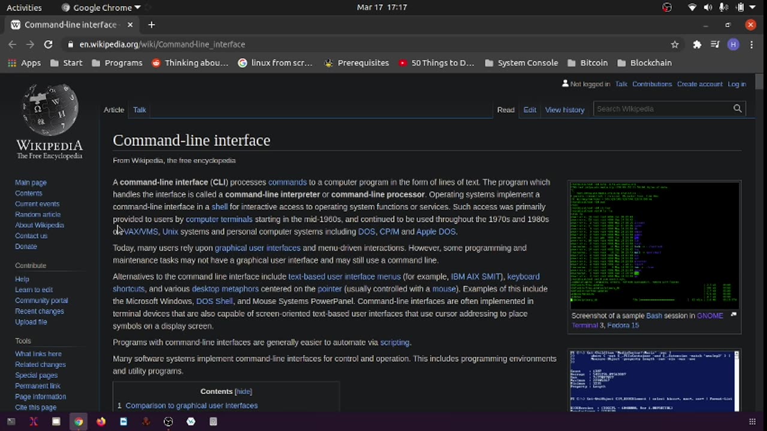Open the Chrome extensions puzzle icon
This screenshot has height=431, width=767.
click(697, 44)
